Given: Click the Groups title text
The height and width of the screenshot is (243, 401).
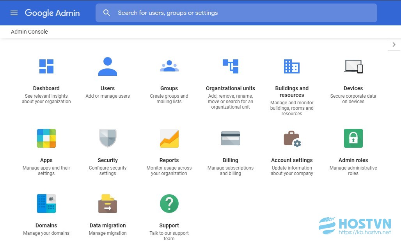Looking at the screenshot, I should [x=169, y=88].
